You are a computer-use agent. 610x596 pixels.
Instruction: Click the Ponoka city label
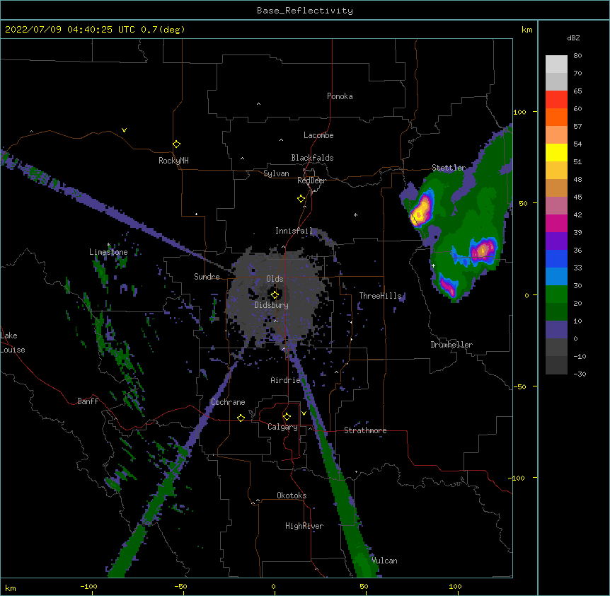pyautogui.click(x=340, y=96)
